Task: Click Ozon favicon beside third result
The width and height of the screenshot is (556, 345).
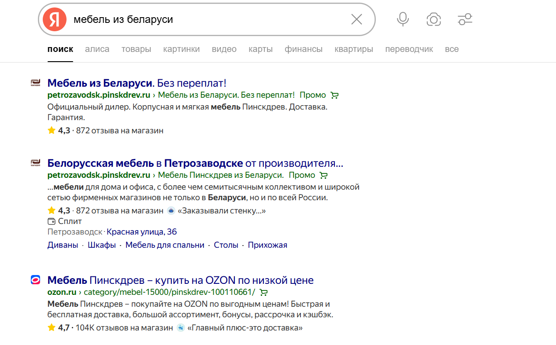Action: coord(35,280)
